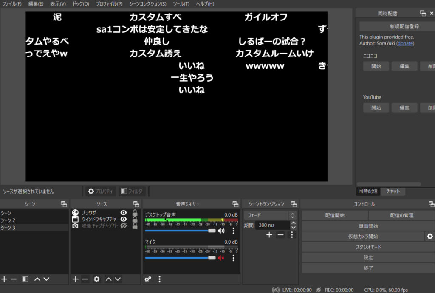Open デスクトップ音声 three-dot options menu
Screen dimensions: 435x293
[x=233, y=231]
